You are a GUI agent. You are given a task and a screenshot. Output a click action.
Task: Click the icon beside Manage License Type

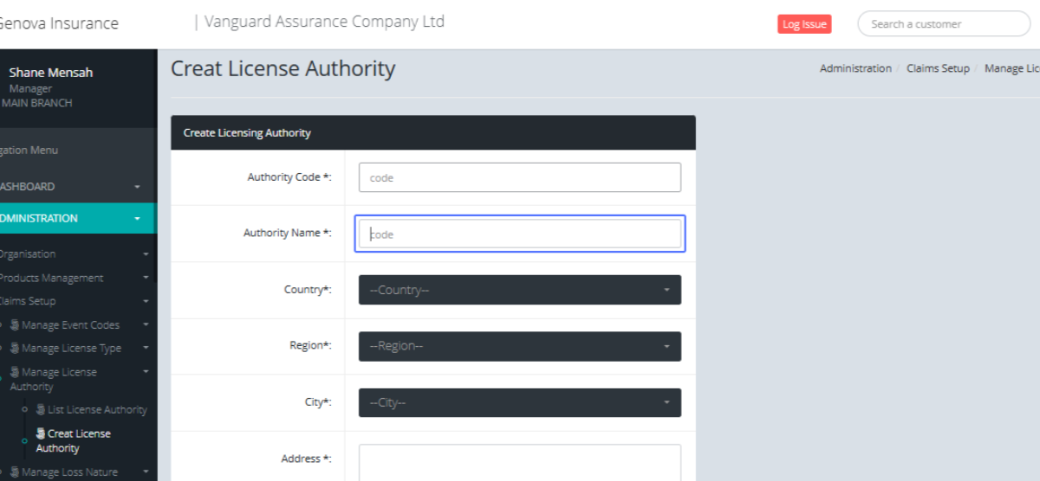[15, 349]
